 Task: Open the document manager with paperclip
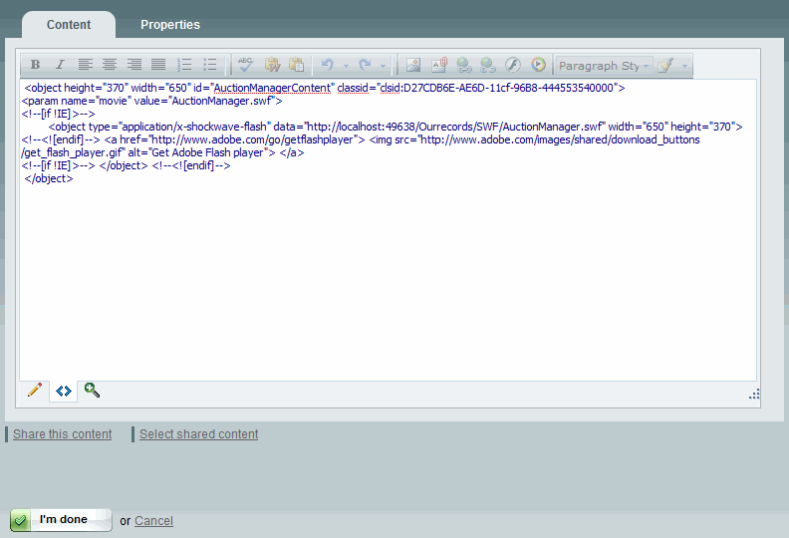(x=439, y=65)
